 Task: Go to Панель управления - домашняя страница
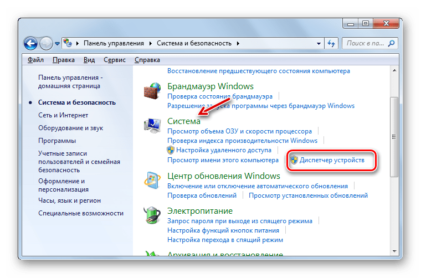click(x=70, y=81)
